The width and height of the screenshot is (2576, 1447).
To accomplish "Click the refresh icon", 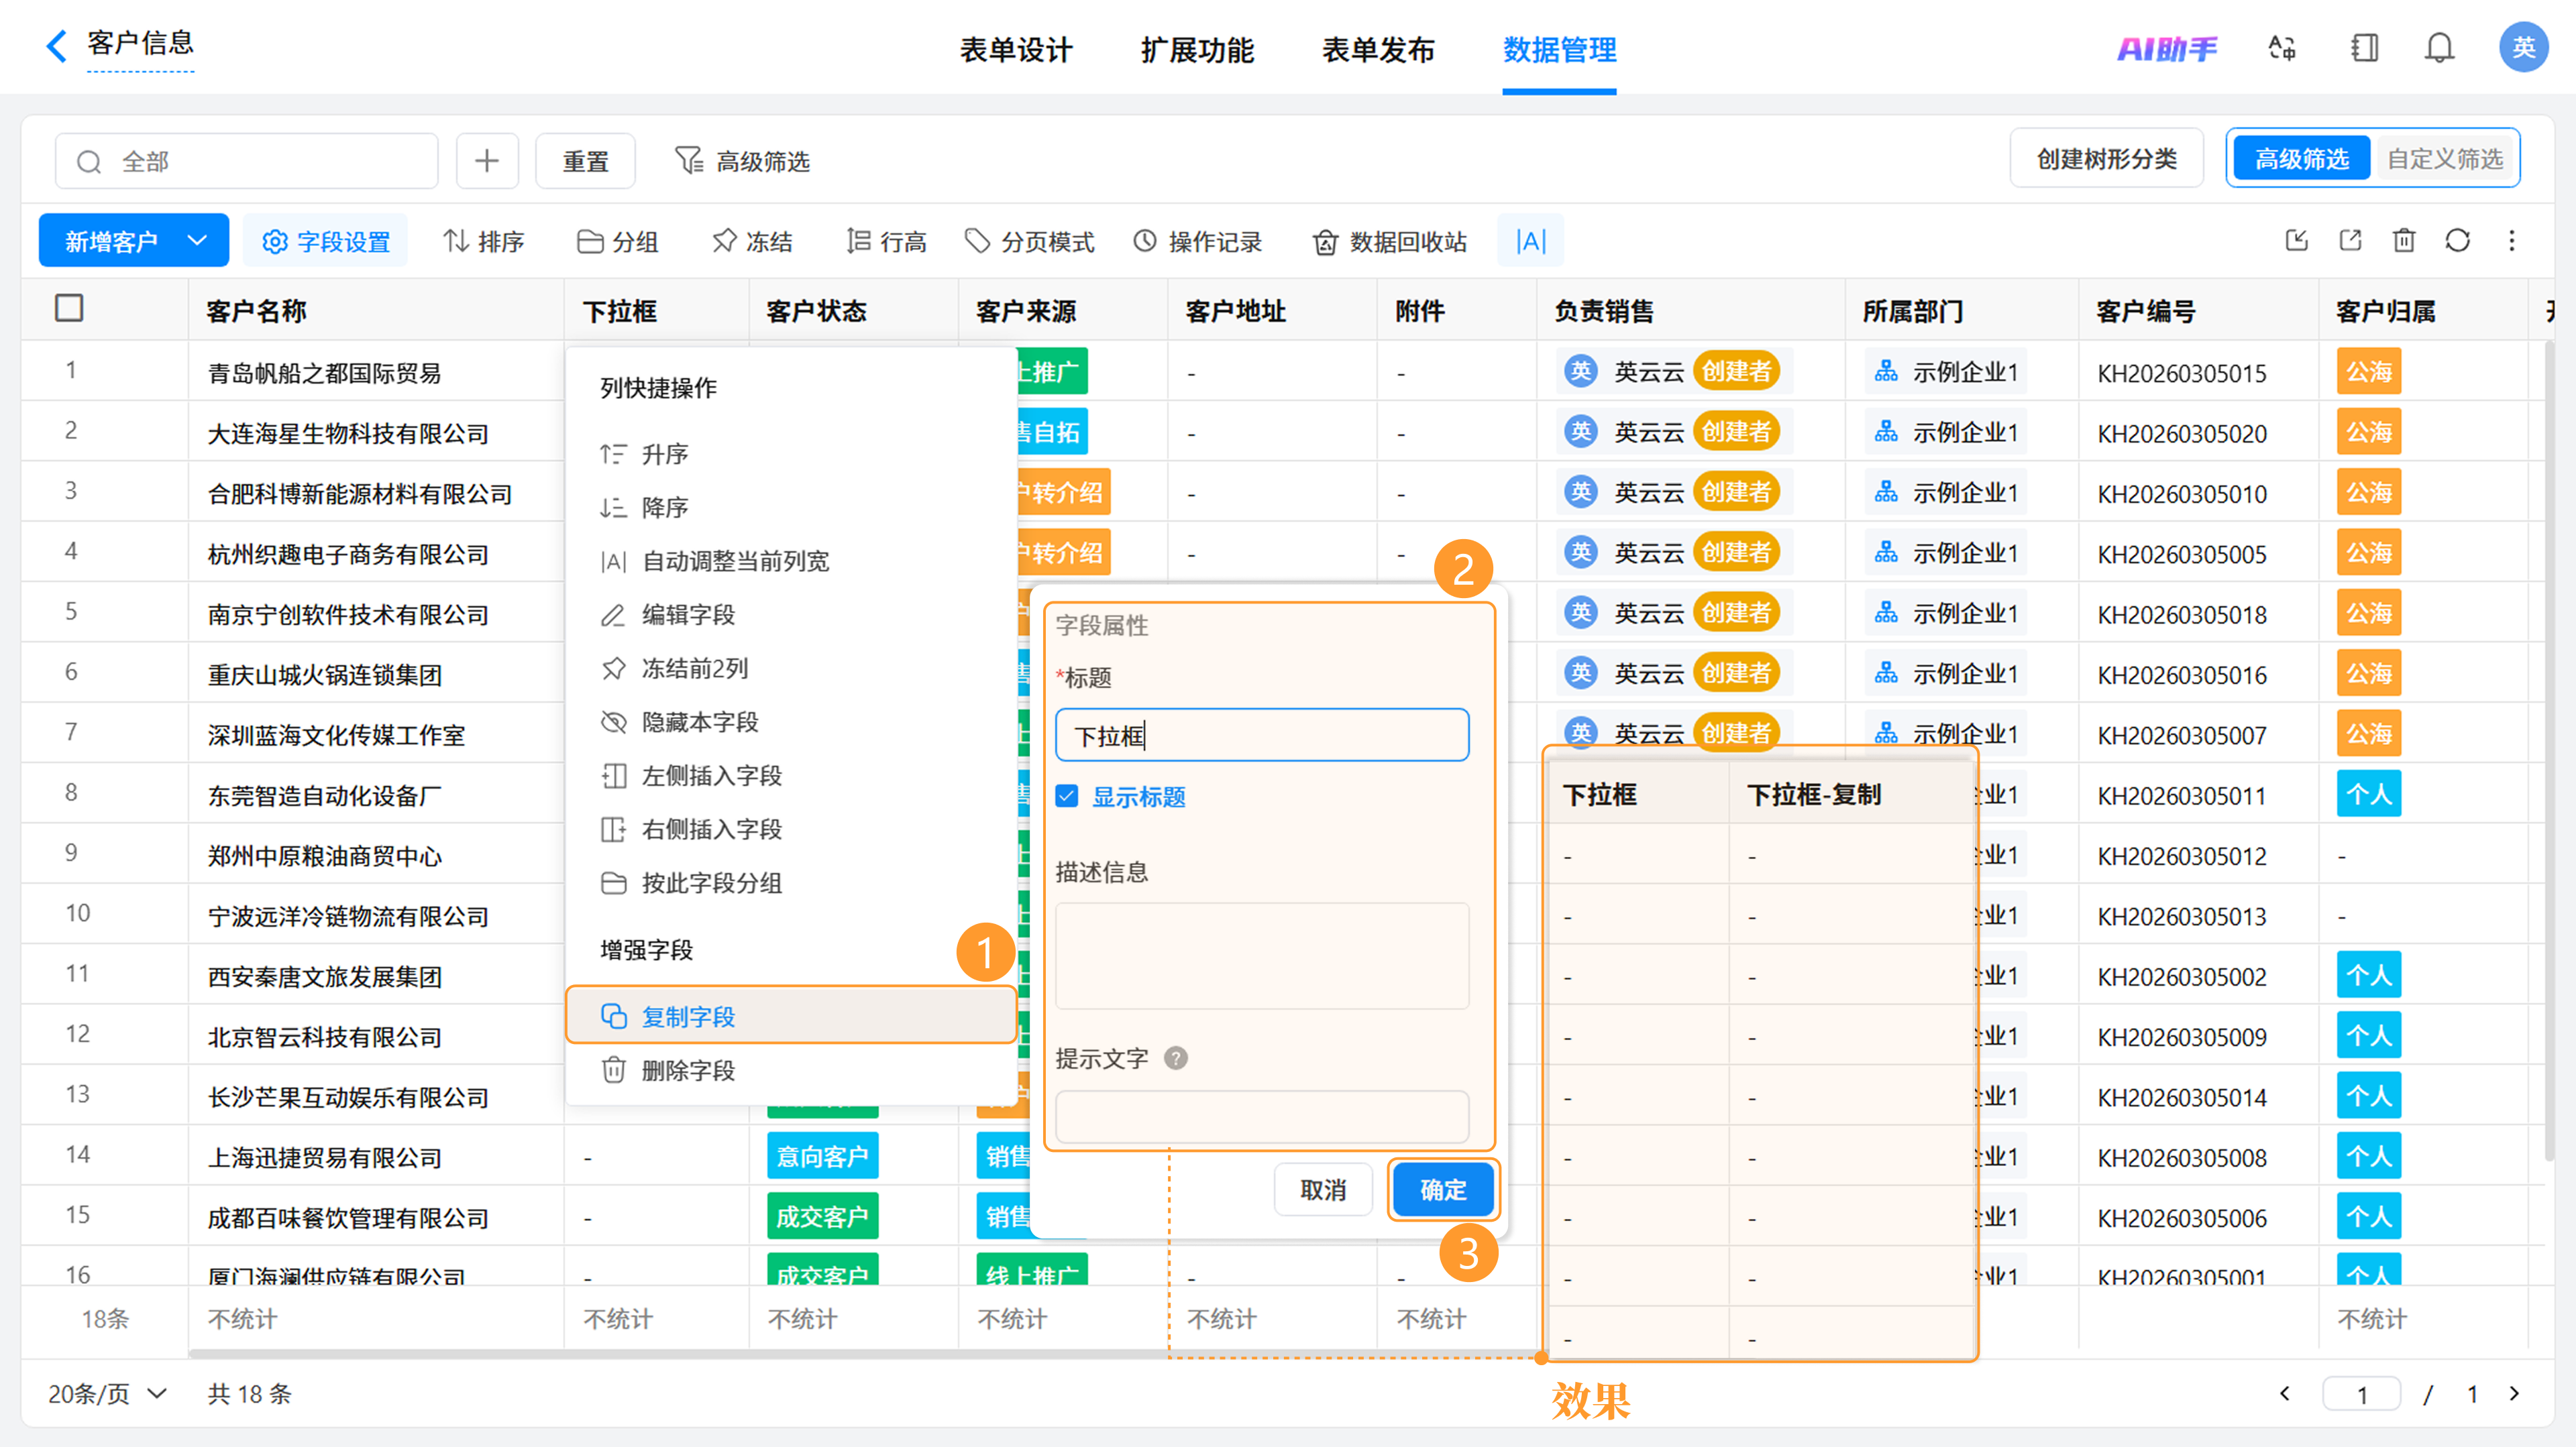I will 2458,240.
